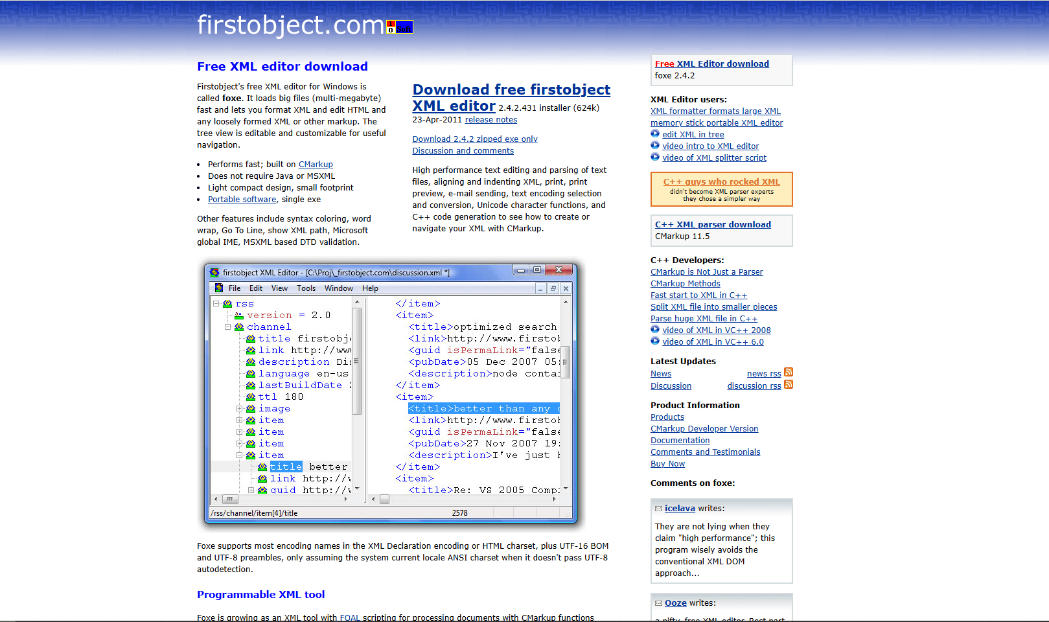This screenshot has width=1049, height=622.
Task: Click the arrow icon beside 'video of XML in VC++ 2008'
Action: pos(655,329)
